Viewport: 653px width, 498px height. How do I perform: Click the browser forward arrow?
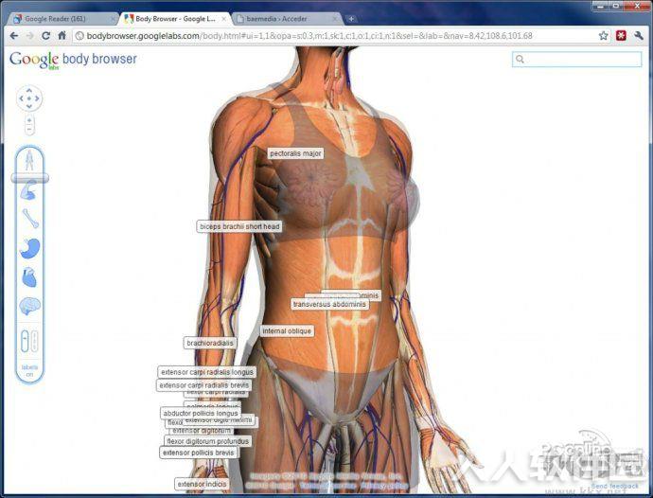point(29,36)
